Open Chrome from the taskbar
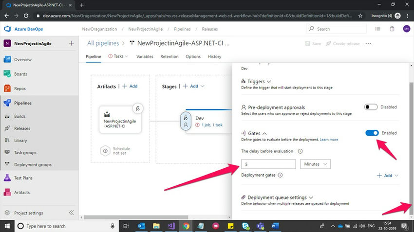Screen dimensions: 414x232 [186, 226]
